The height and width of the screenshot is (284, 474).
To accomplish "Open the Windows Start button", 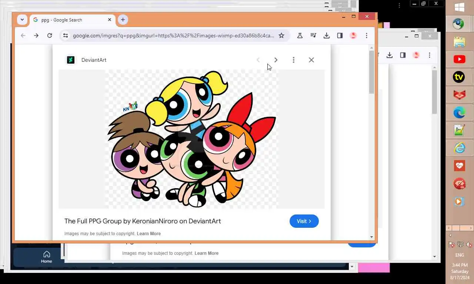I will (460, 7).
